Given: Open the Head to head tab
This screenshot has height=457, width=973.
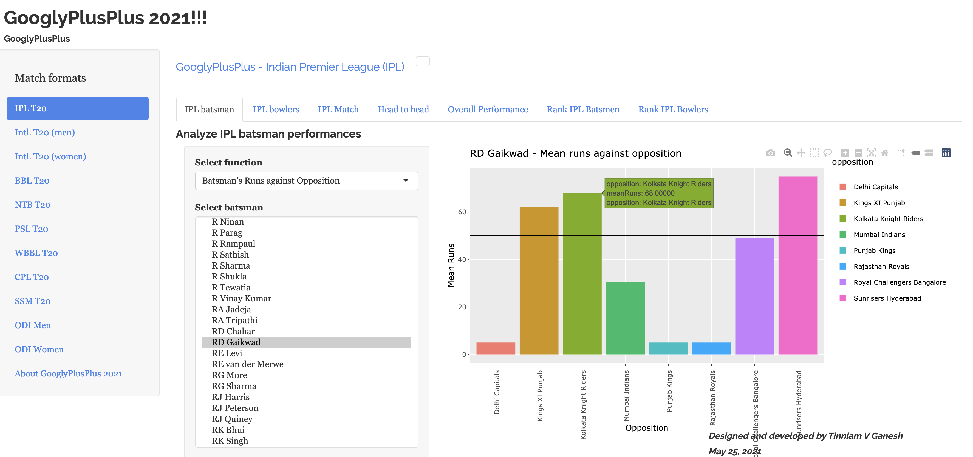Looking at the screenshot, I should [403, 109].
